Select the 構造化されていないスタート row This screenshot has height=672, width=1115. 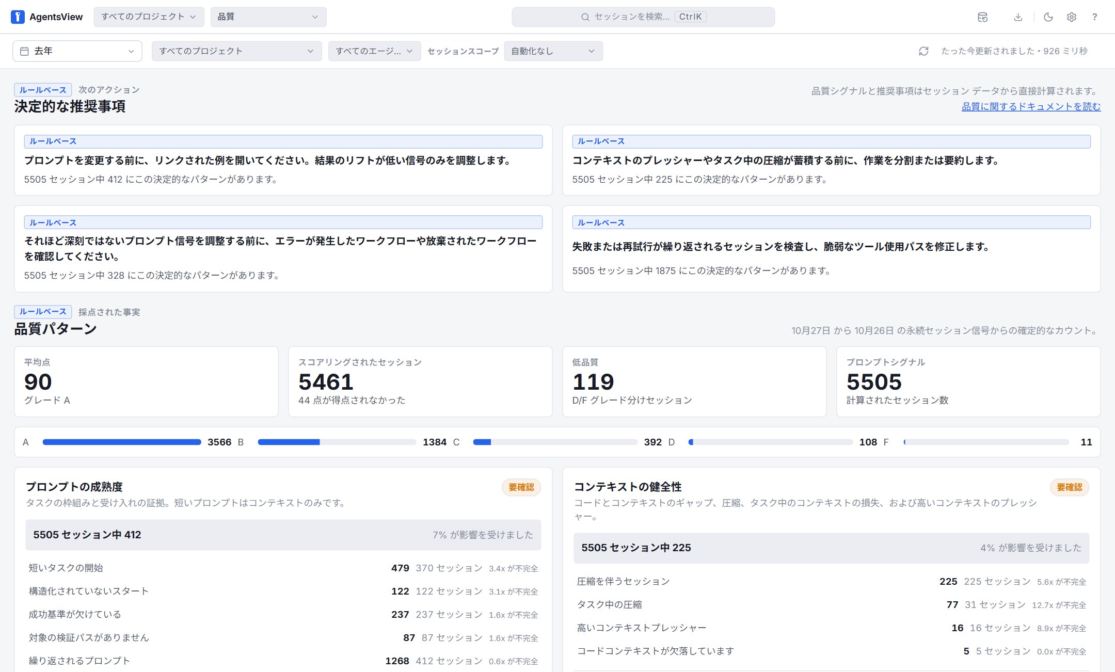283,591
